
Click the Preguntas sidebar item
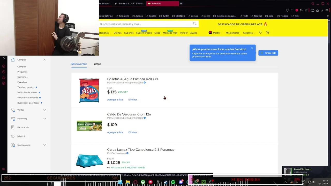[x=22, y=72]
